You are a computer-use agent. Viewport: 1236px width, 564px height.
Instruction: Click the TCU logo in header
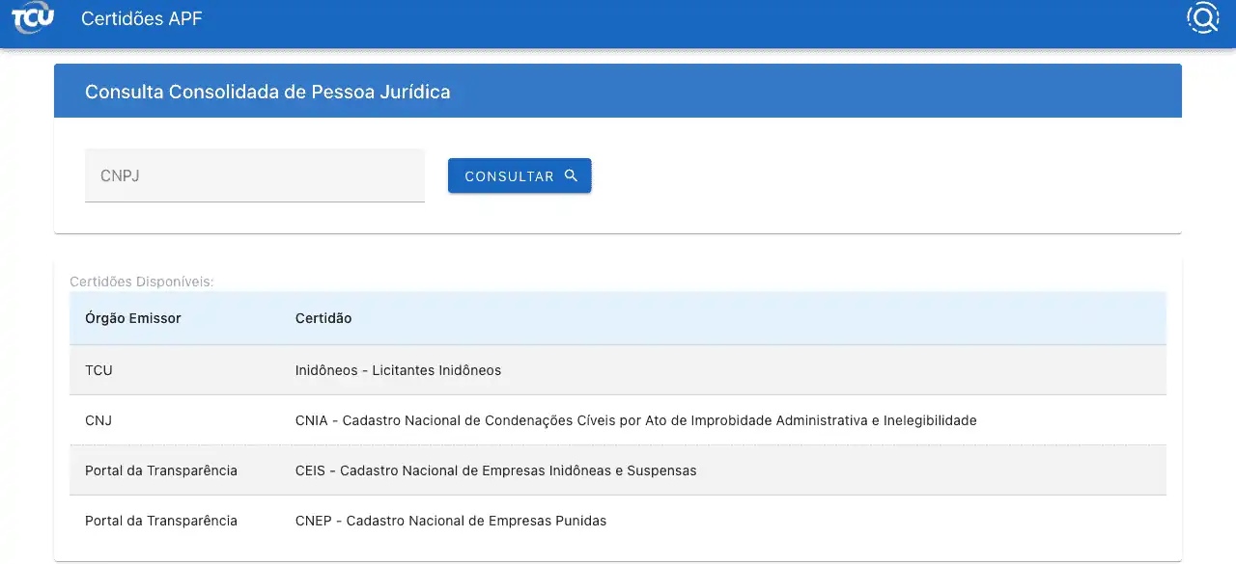pos(33,19)
